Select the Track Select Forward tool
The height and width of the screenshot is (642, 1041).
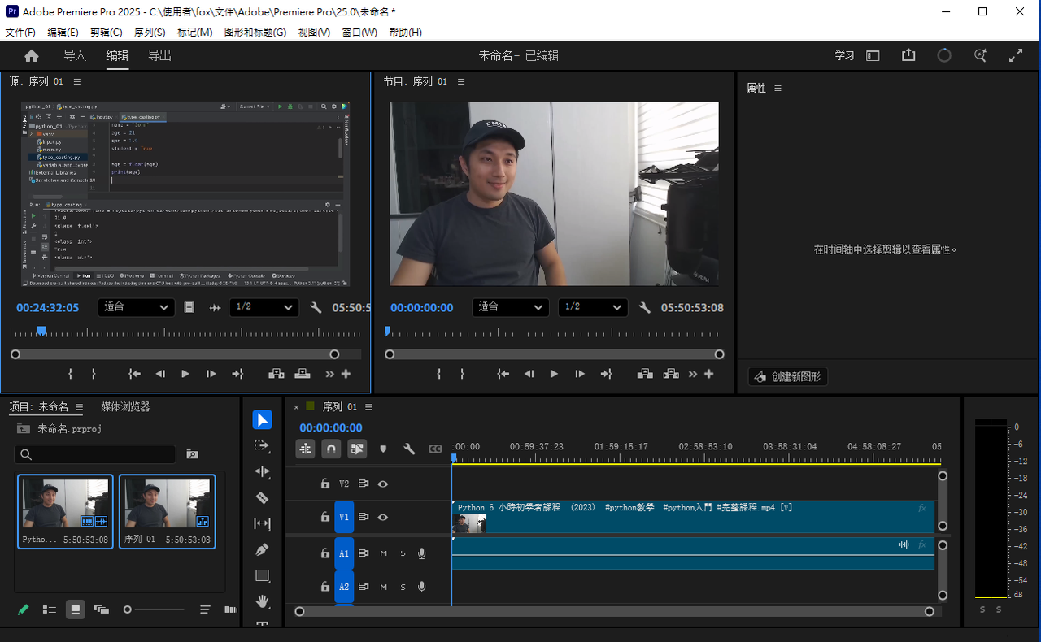(x=262, y=445)
